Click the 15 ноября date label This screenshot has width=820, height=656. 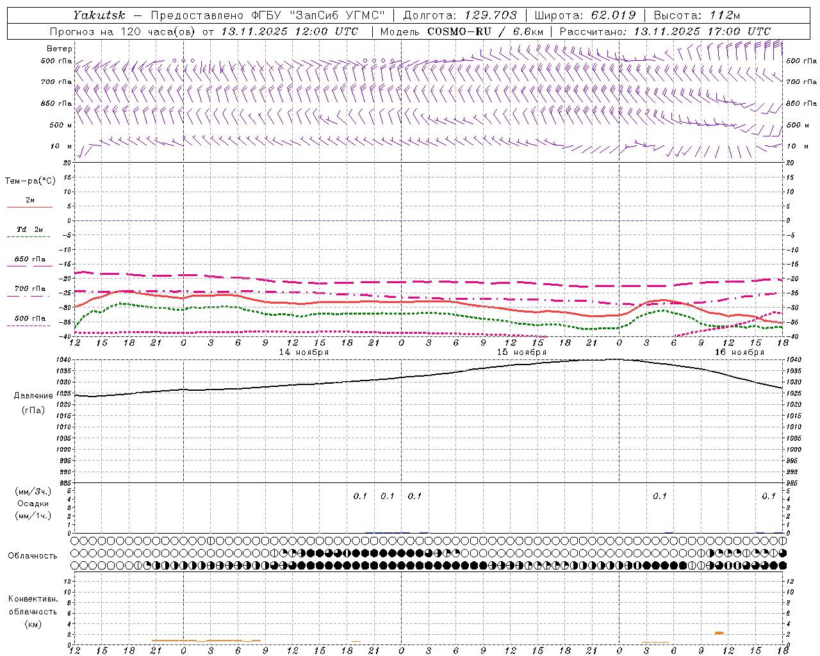(521, 352)
